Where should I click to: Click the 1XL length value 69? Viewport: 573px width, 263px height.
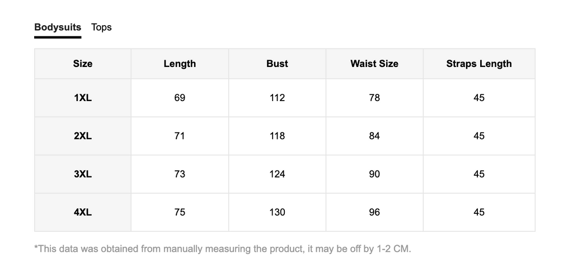point(180,98)
